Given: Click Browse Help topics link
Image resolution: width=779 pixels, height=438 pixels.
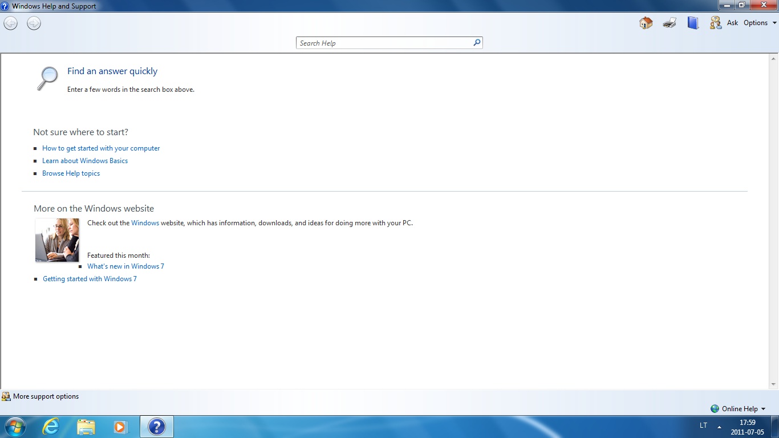Looking at the screenshot, I should pos(71,173).
